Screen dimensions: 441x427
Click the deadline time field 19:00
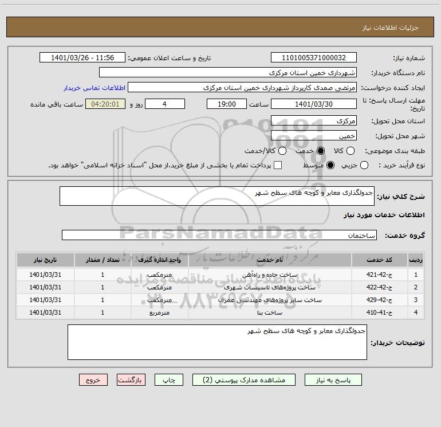[227, 104]
